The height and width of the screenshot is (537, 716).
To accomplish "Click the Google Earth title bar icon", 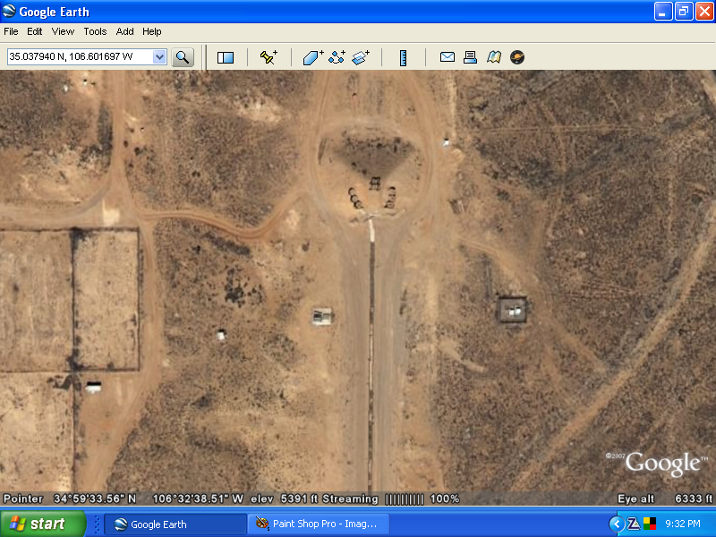I will pos(9,11).
